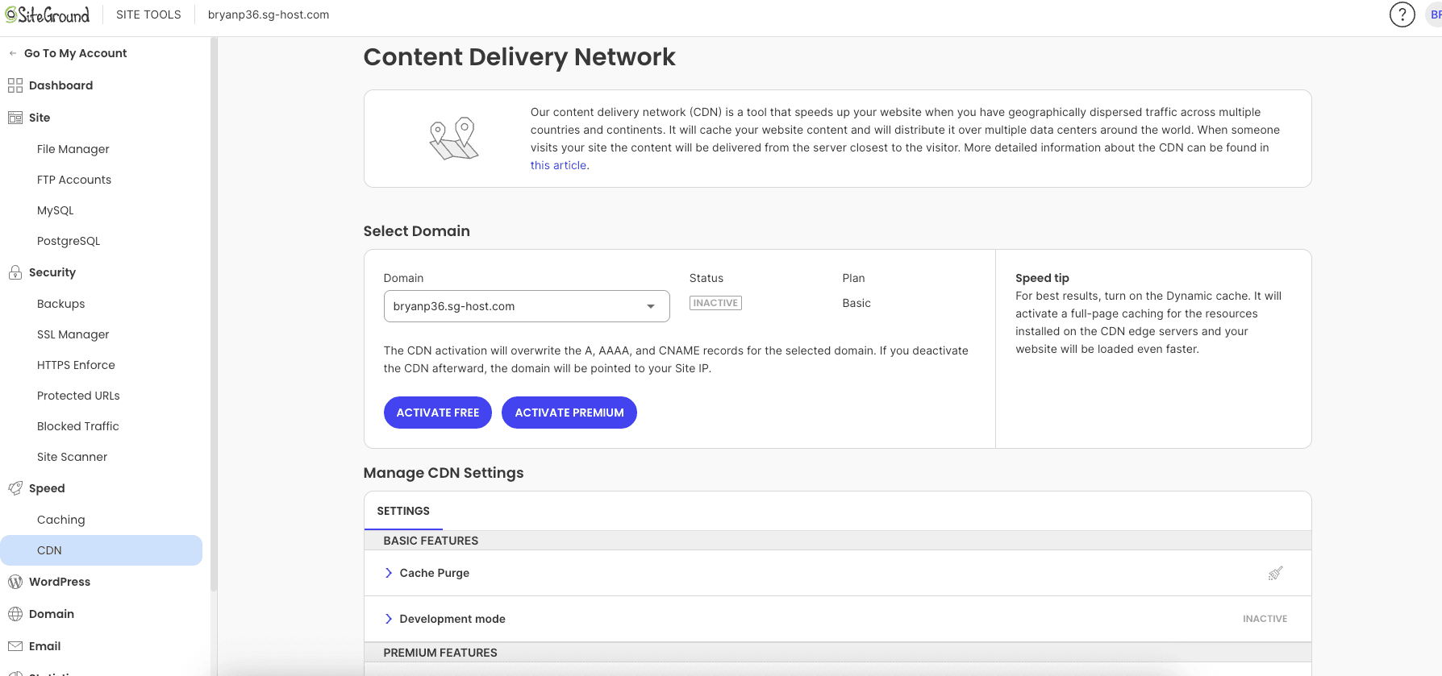Open Backups in the sidebar
This screenshot has height=676, width=1442.
[x=61, y=304]
